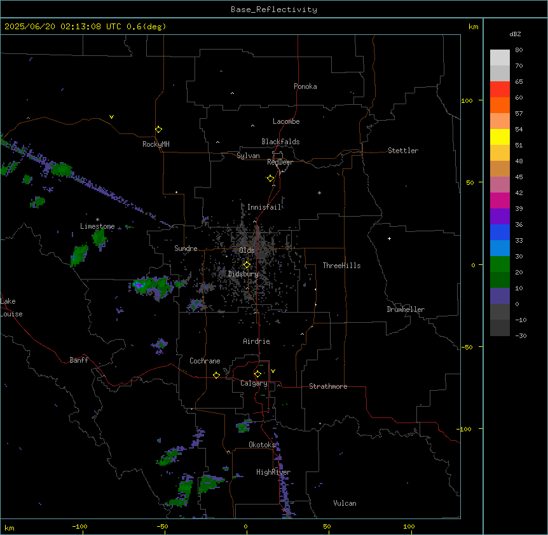Click the yellow v marker northwest of RockyMH
This screenshot has width=548, height=535.
[x=111, y=117]
